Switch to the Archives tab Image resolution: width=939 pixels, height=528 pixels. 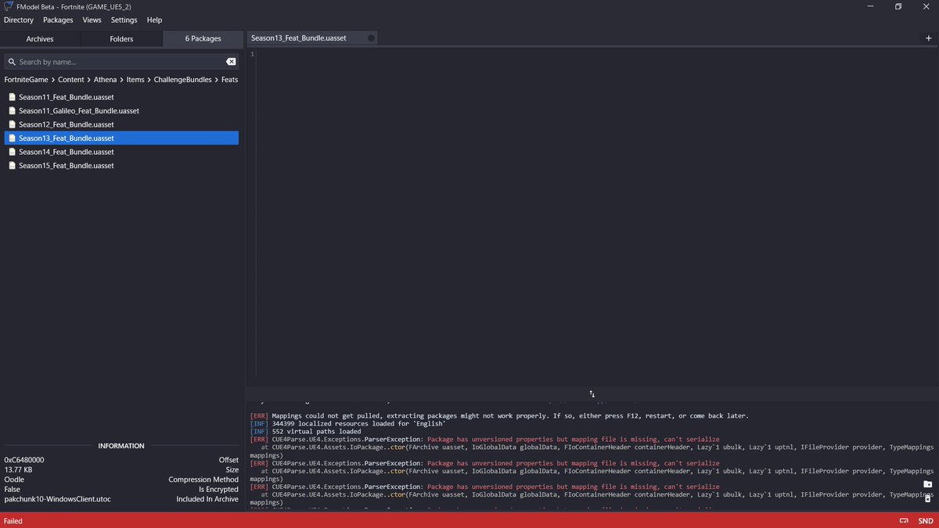[40, 38]
